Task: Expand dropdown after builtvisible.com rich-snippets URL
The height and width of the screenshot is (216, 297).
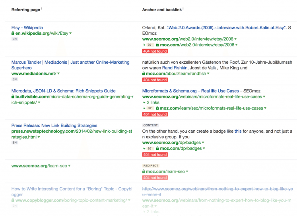Action: [x=39, y=102]
